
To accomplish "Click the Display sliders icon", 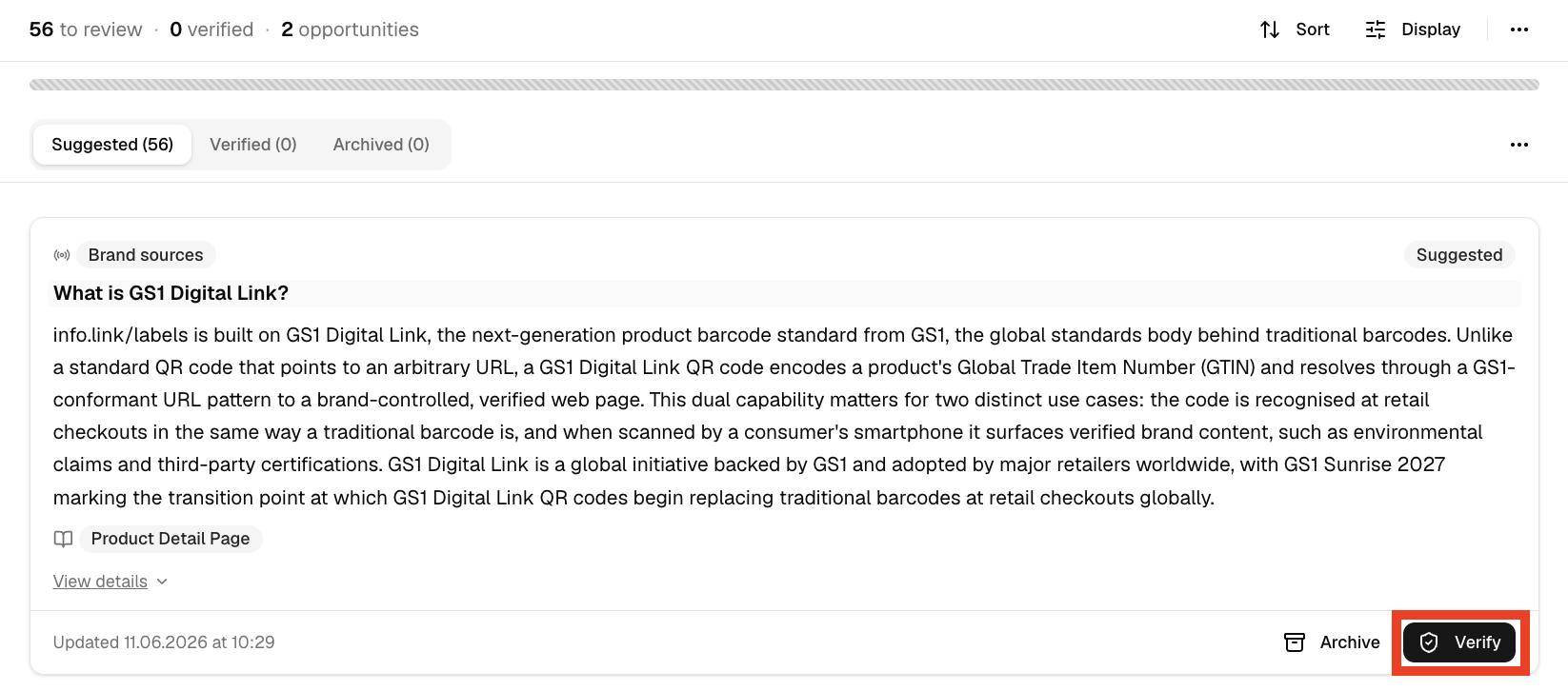I will pyautogui.click(x=1376, y=30).
